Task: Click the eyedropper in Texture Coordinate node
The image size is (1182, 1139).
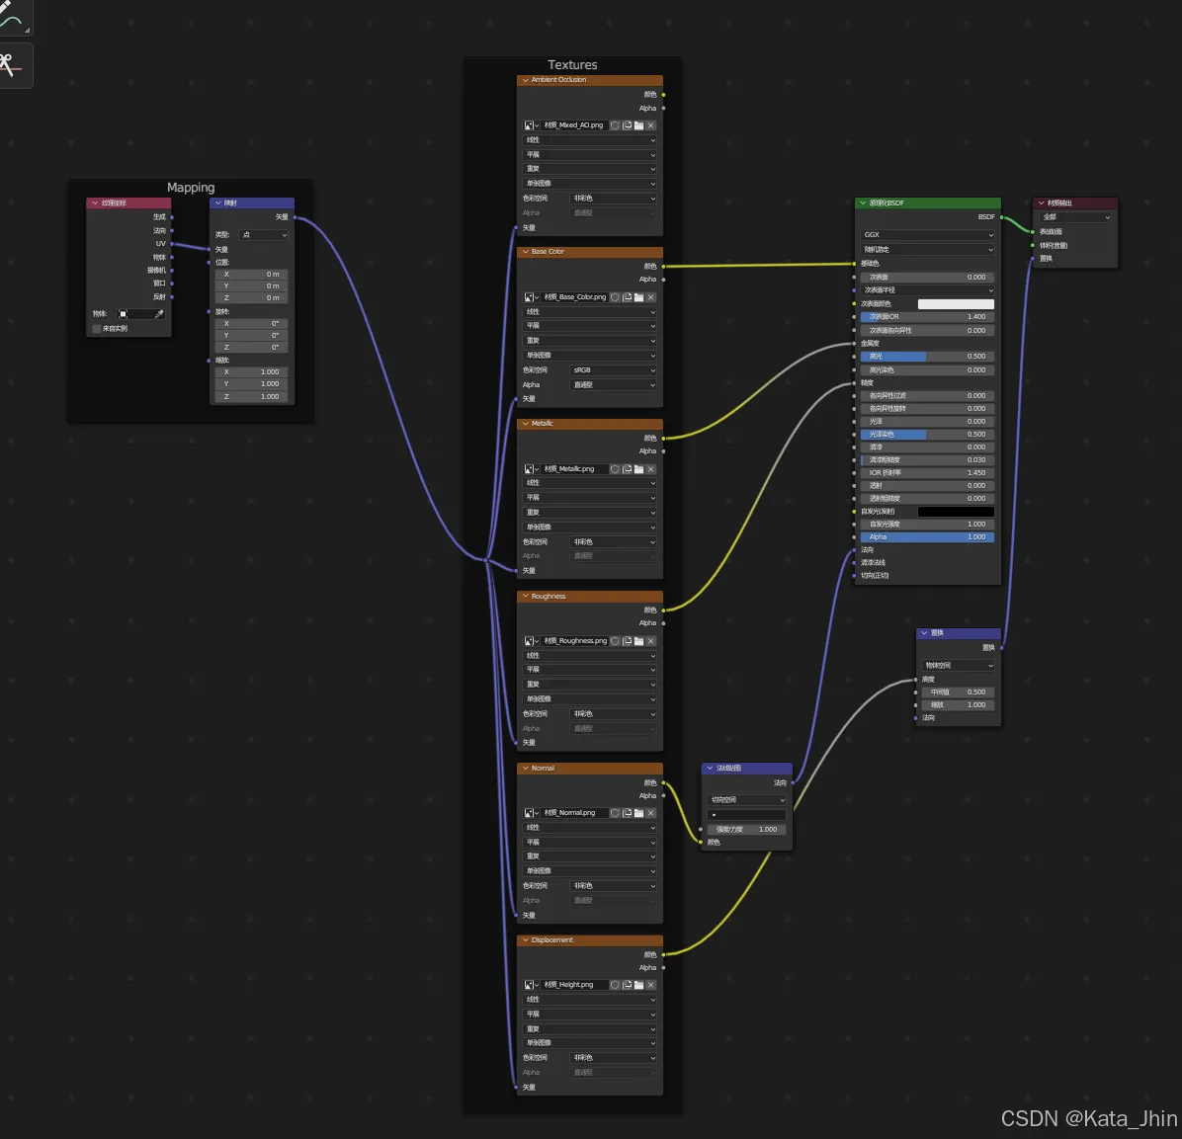Action: point(159,314)
